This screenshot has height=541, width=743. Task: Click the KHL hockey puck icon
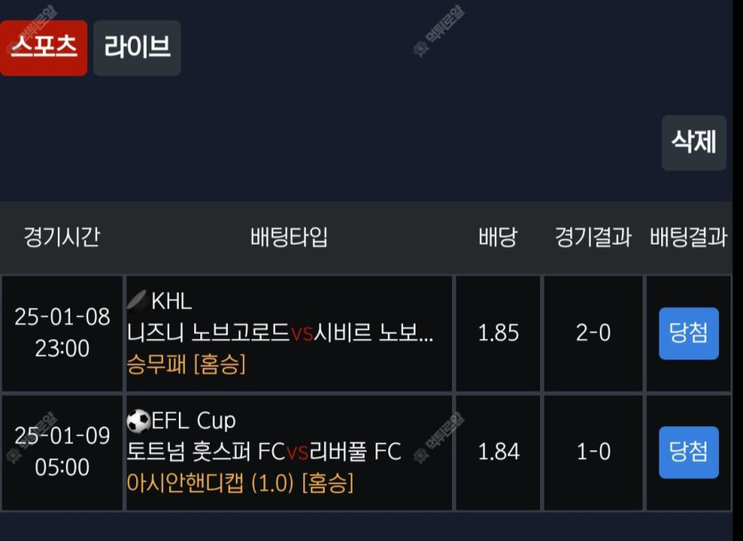click(x=138, y=302)
